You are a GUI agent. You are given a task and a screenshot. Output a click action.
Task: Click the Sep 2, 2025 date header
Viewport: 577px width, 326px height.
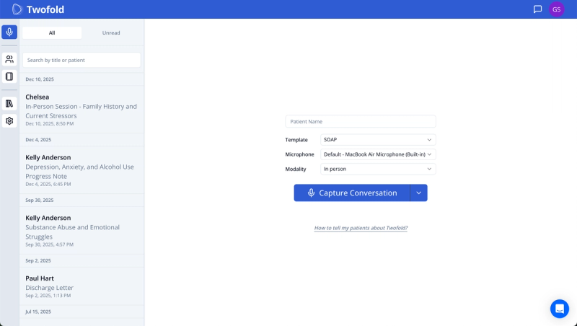38,260
